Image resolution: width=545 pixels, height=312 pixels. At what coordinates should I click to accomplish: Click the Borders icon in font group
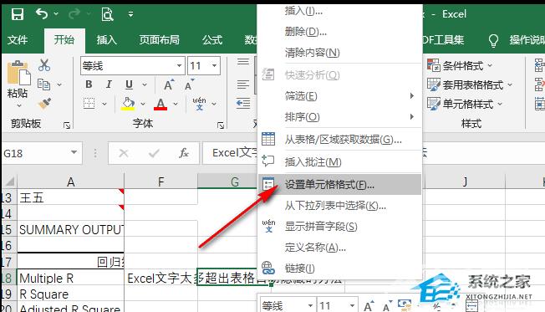pos(89,104)
